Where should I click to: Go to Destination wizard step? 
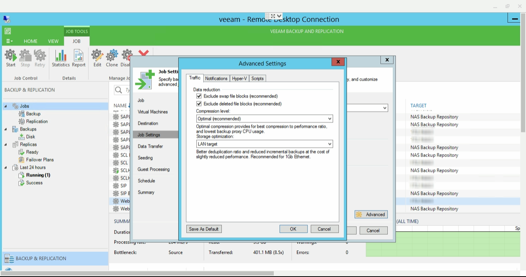tap(148, 123)
